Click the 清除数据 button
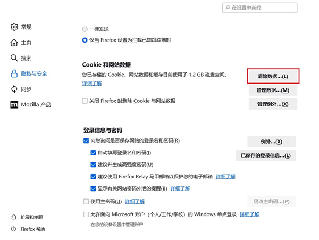The width and height of the screenshot is (319, 240). click(x=273, y=76)
